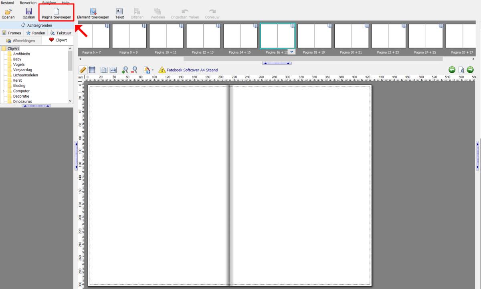The image size is (481, 289).
Task: Toggle the ruler display icon
Action: [x=83, y=69]
